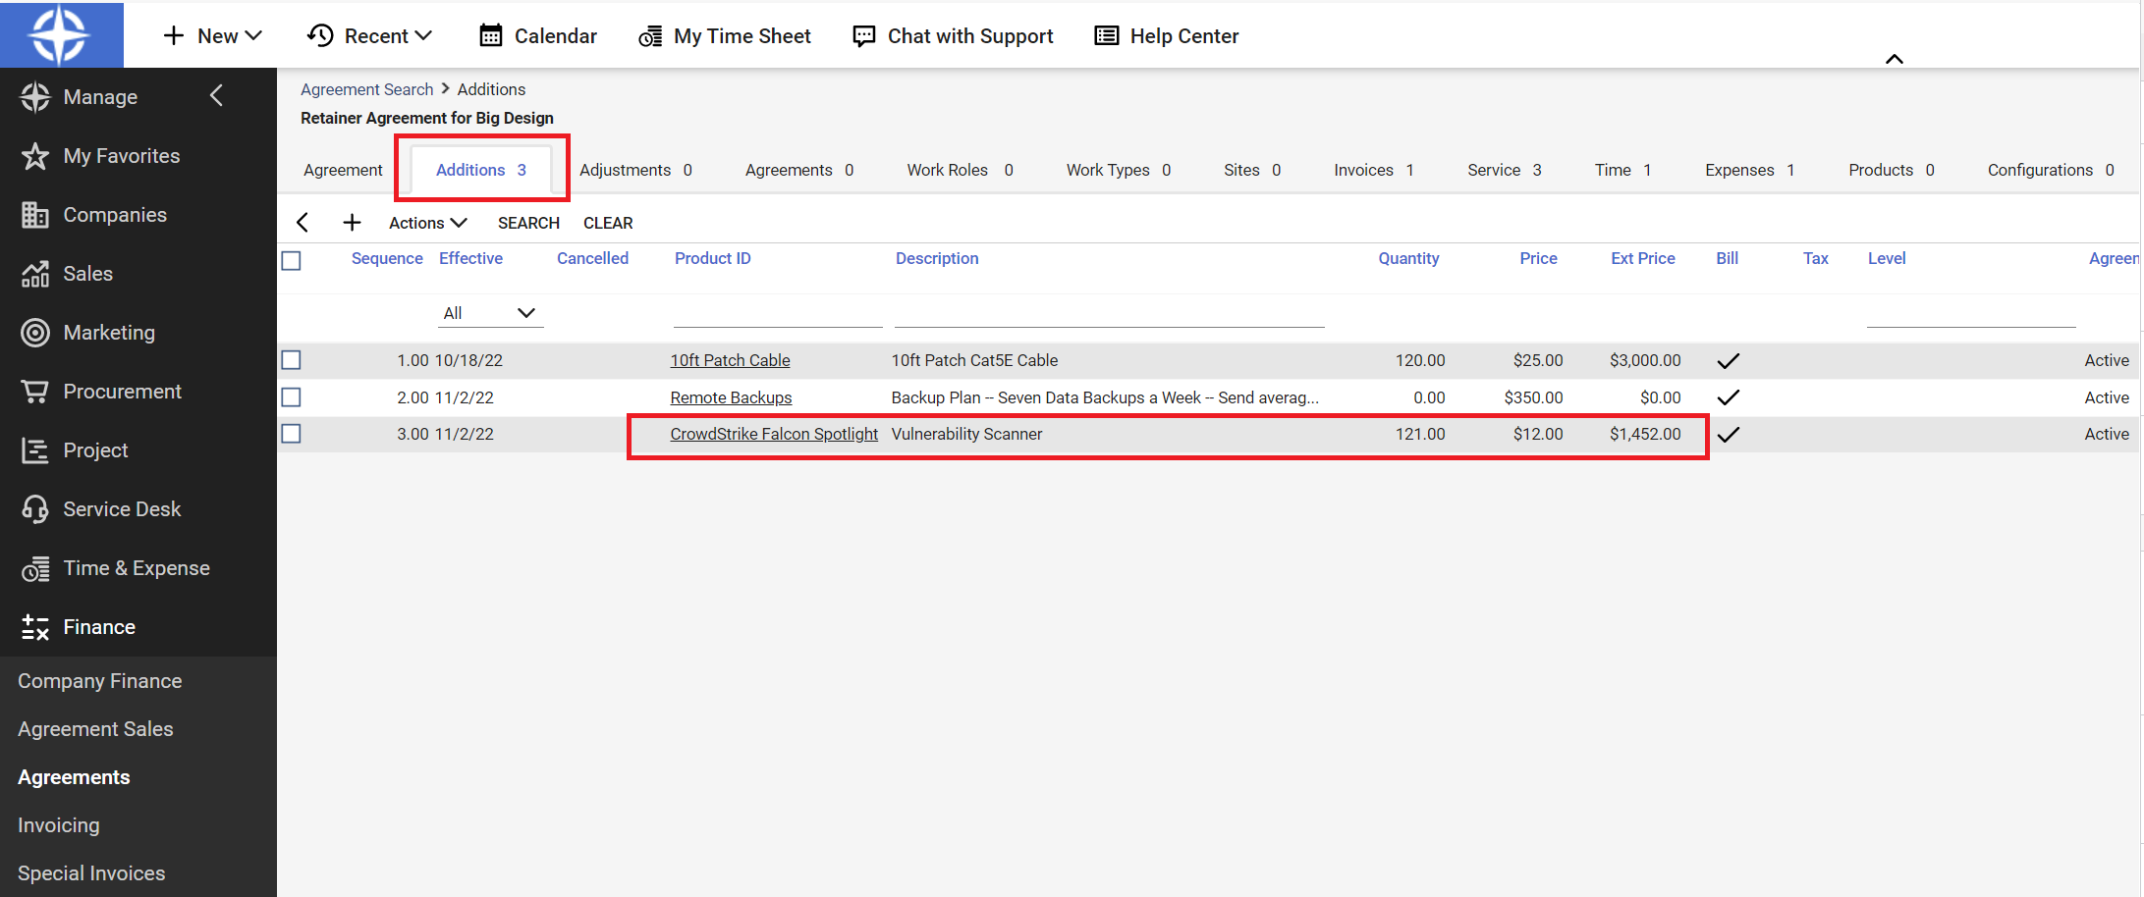The width and height of the screenshot is (2144, 897).
Task: Select the Additions tab
Action: pyautogui.click(x=480, y=170)
